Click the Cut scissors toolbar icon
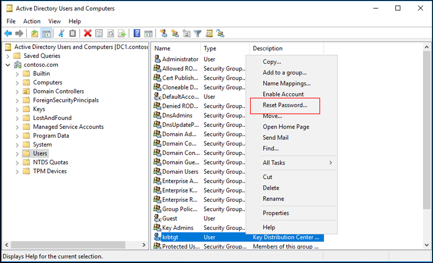Screen dimensions: 433x263 (61, 33)
